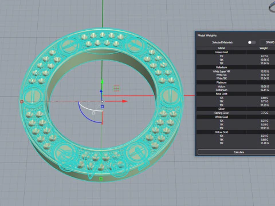Click the small circle handle below the white arc
The height and width of the screenshot is (206, 275).
click(93, 113)
